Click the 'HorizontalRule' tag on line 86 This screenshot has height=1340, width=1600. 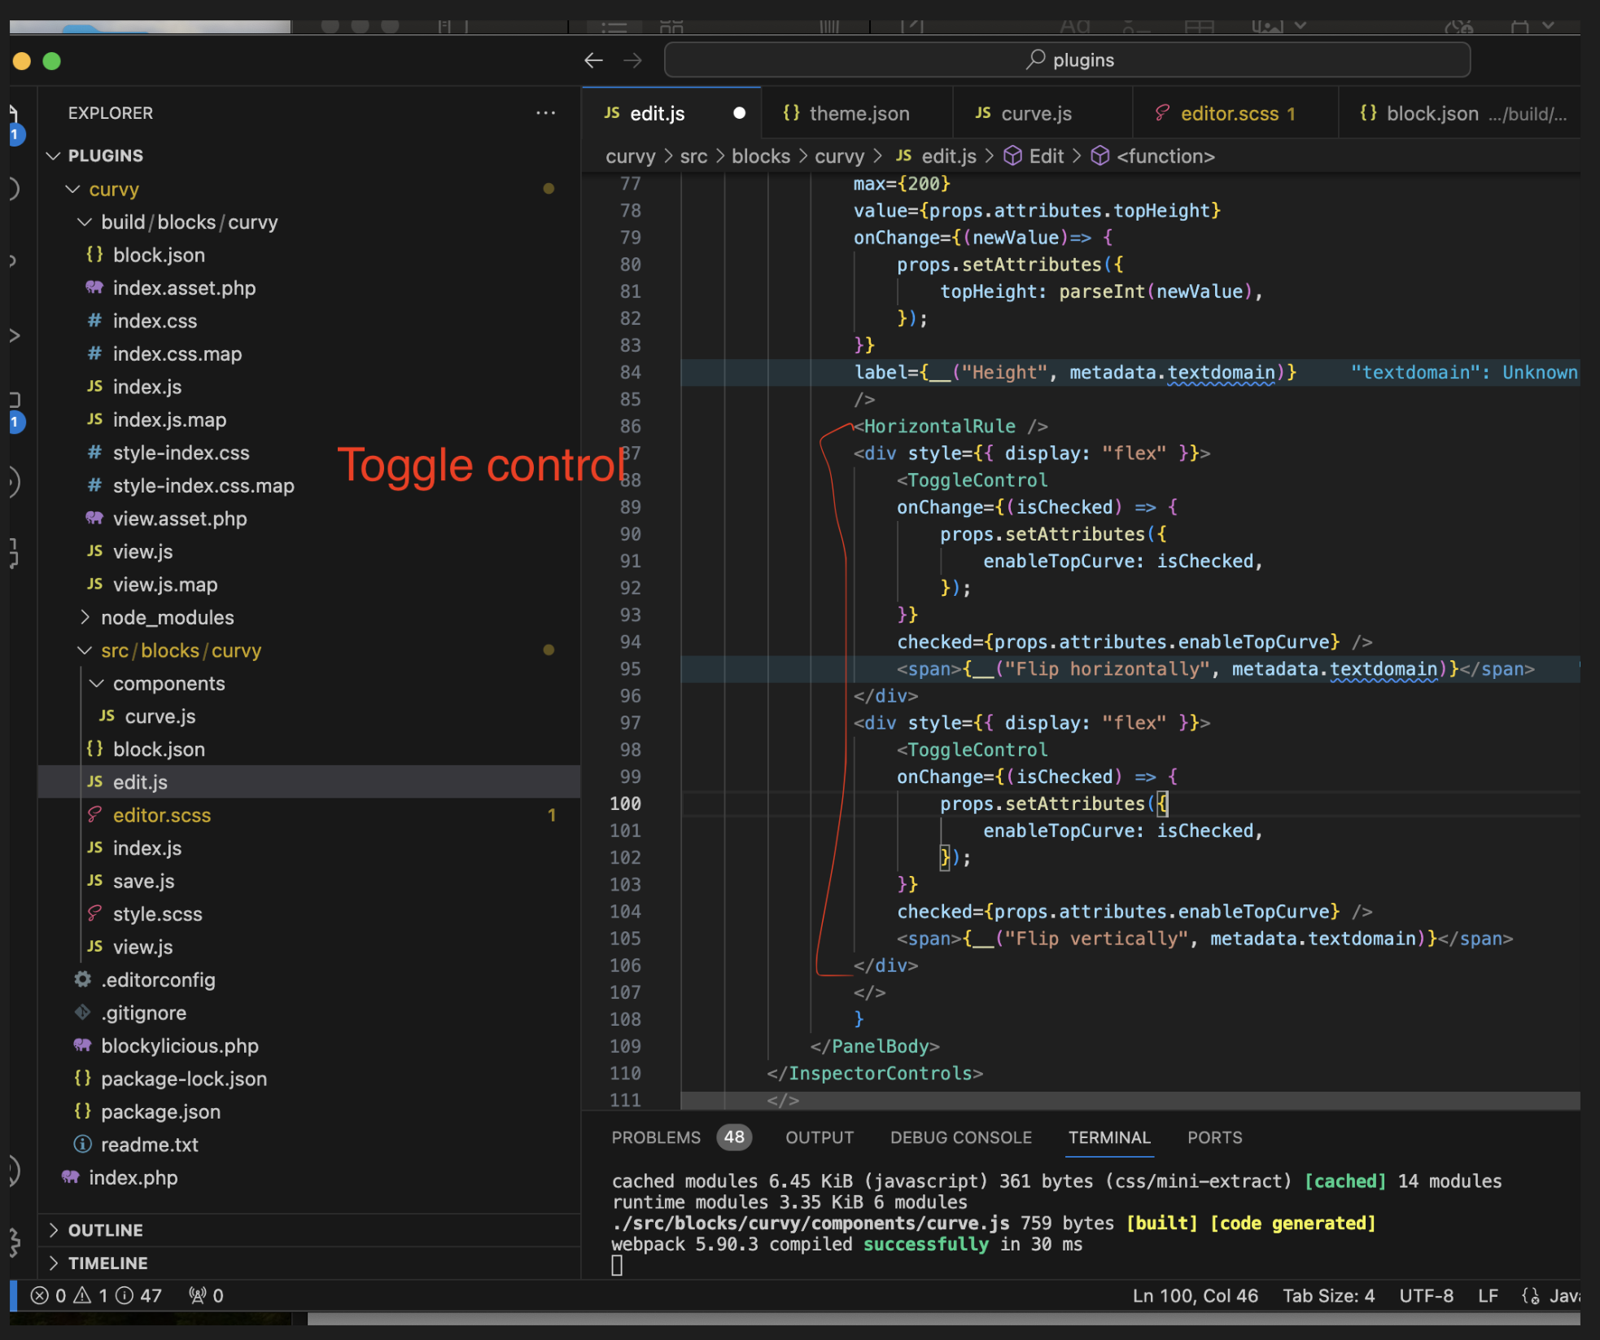(939, 427)
